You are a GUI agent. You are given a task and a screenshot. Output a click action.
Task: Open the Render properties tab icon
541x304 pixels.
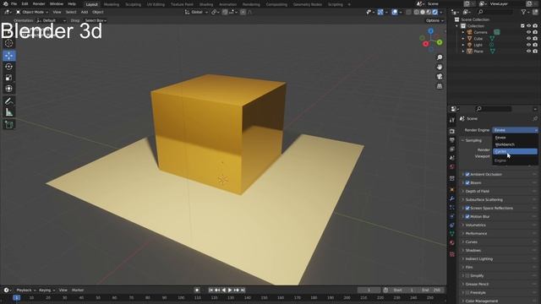[452, 132]
